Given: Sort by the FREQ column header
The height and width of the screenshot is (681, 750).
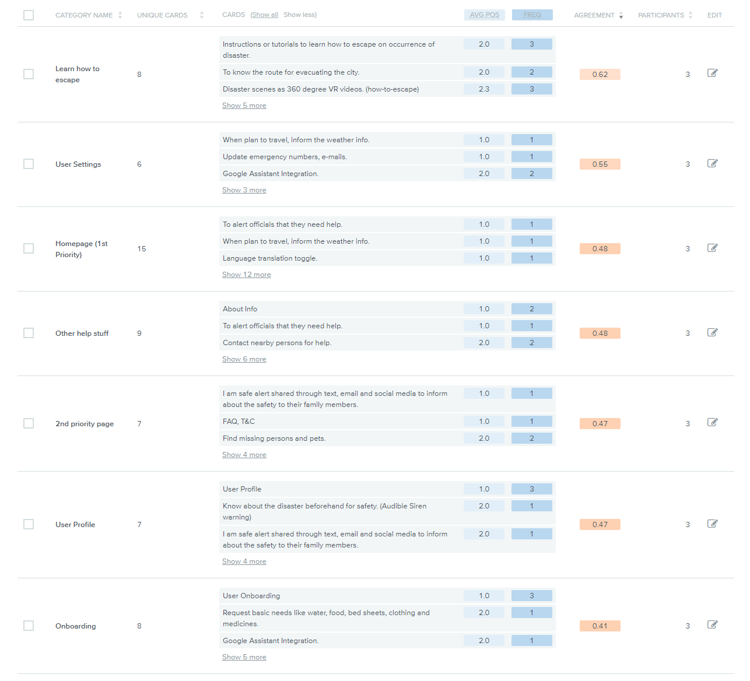Looking at the screenshot, I should [x=532, y=15].
